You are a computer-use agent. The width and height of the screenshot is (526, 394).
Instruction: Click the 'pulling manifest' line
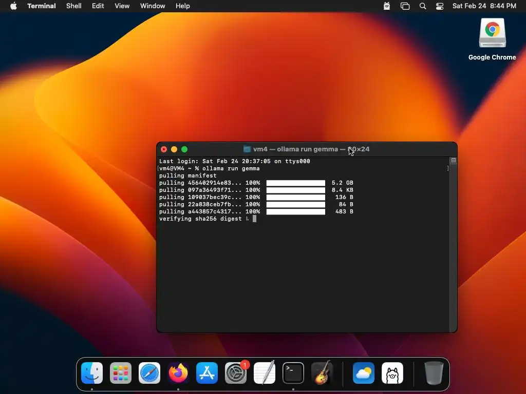pos(188,175)
